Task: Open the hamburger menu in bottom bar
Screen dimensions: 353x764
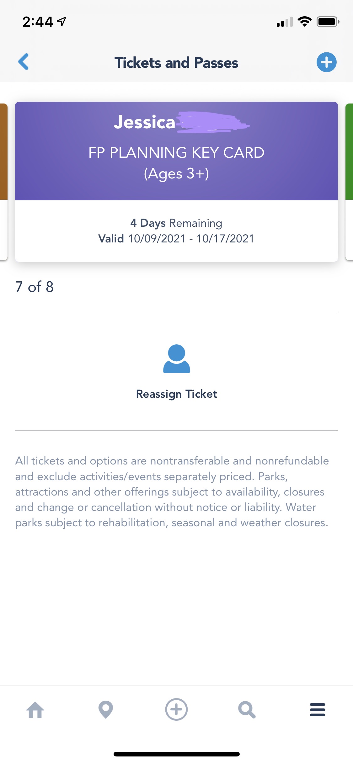Action: [317, 710]
